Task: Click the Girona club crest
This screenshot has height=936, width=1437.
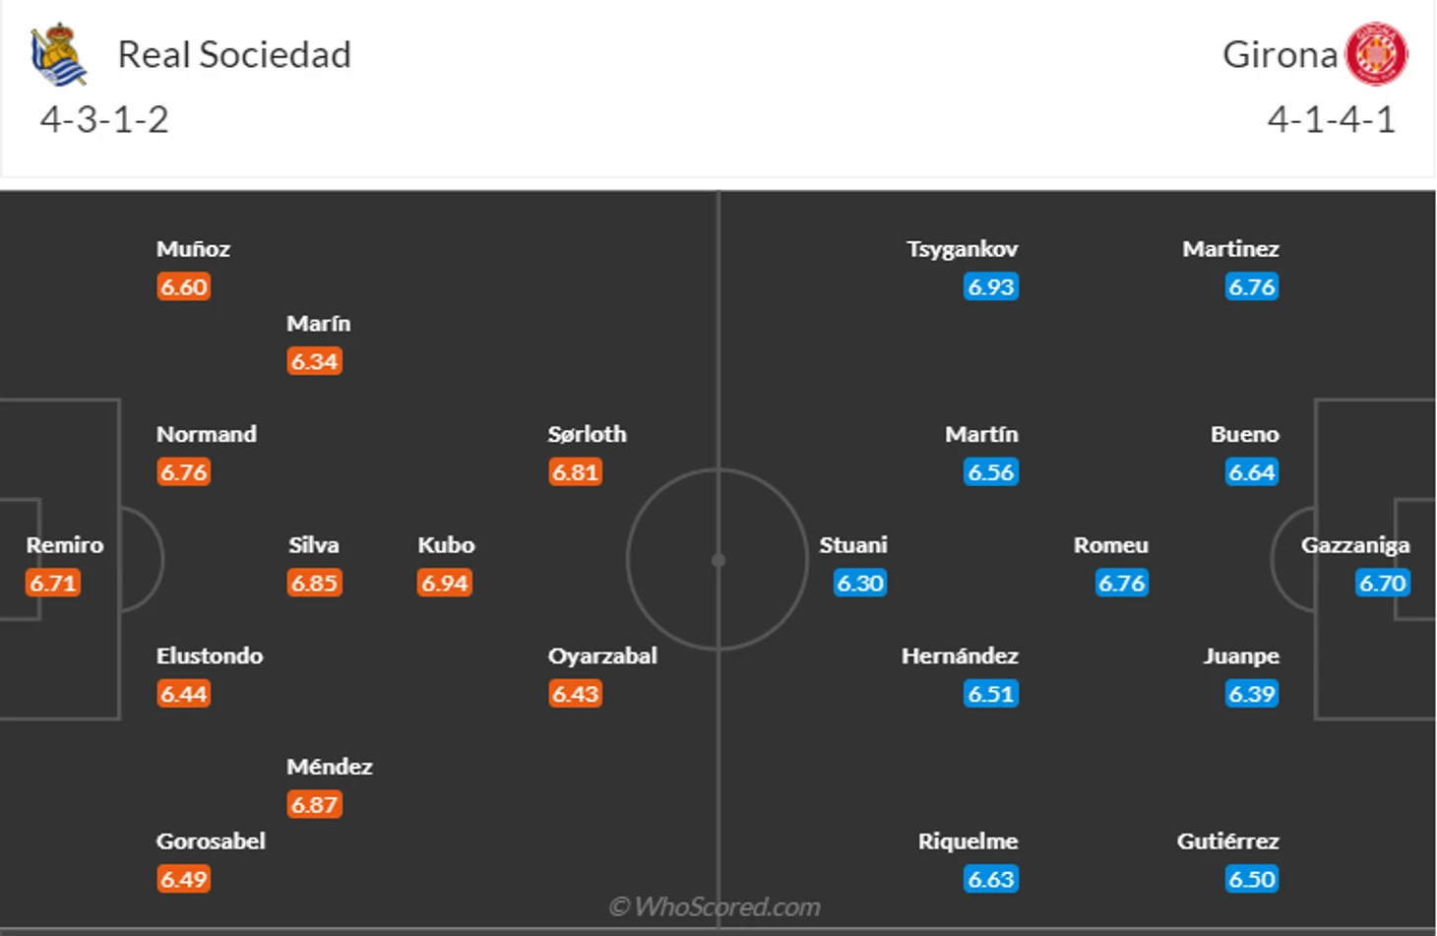Action: click(1376, 54)
